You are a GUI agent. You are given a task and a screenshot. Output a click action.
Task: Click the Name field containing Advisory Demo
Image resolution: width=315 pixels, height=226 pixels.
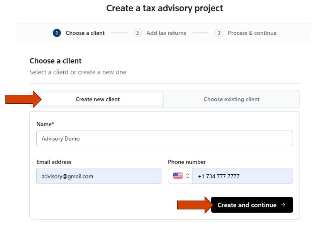[164, 138]
